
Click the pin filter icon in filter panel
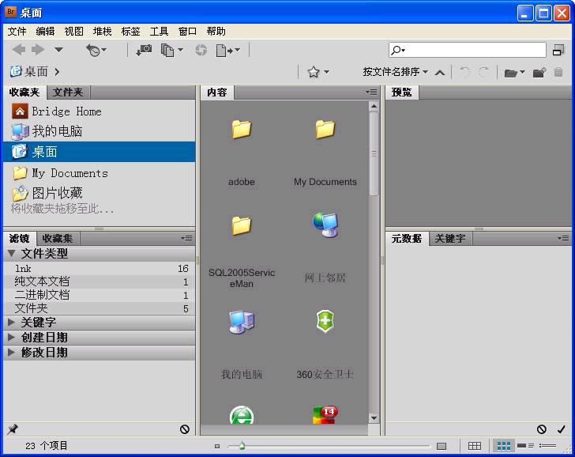pyautogui.click(x=12, y=429)
